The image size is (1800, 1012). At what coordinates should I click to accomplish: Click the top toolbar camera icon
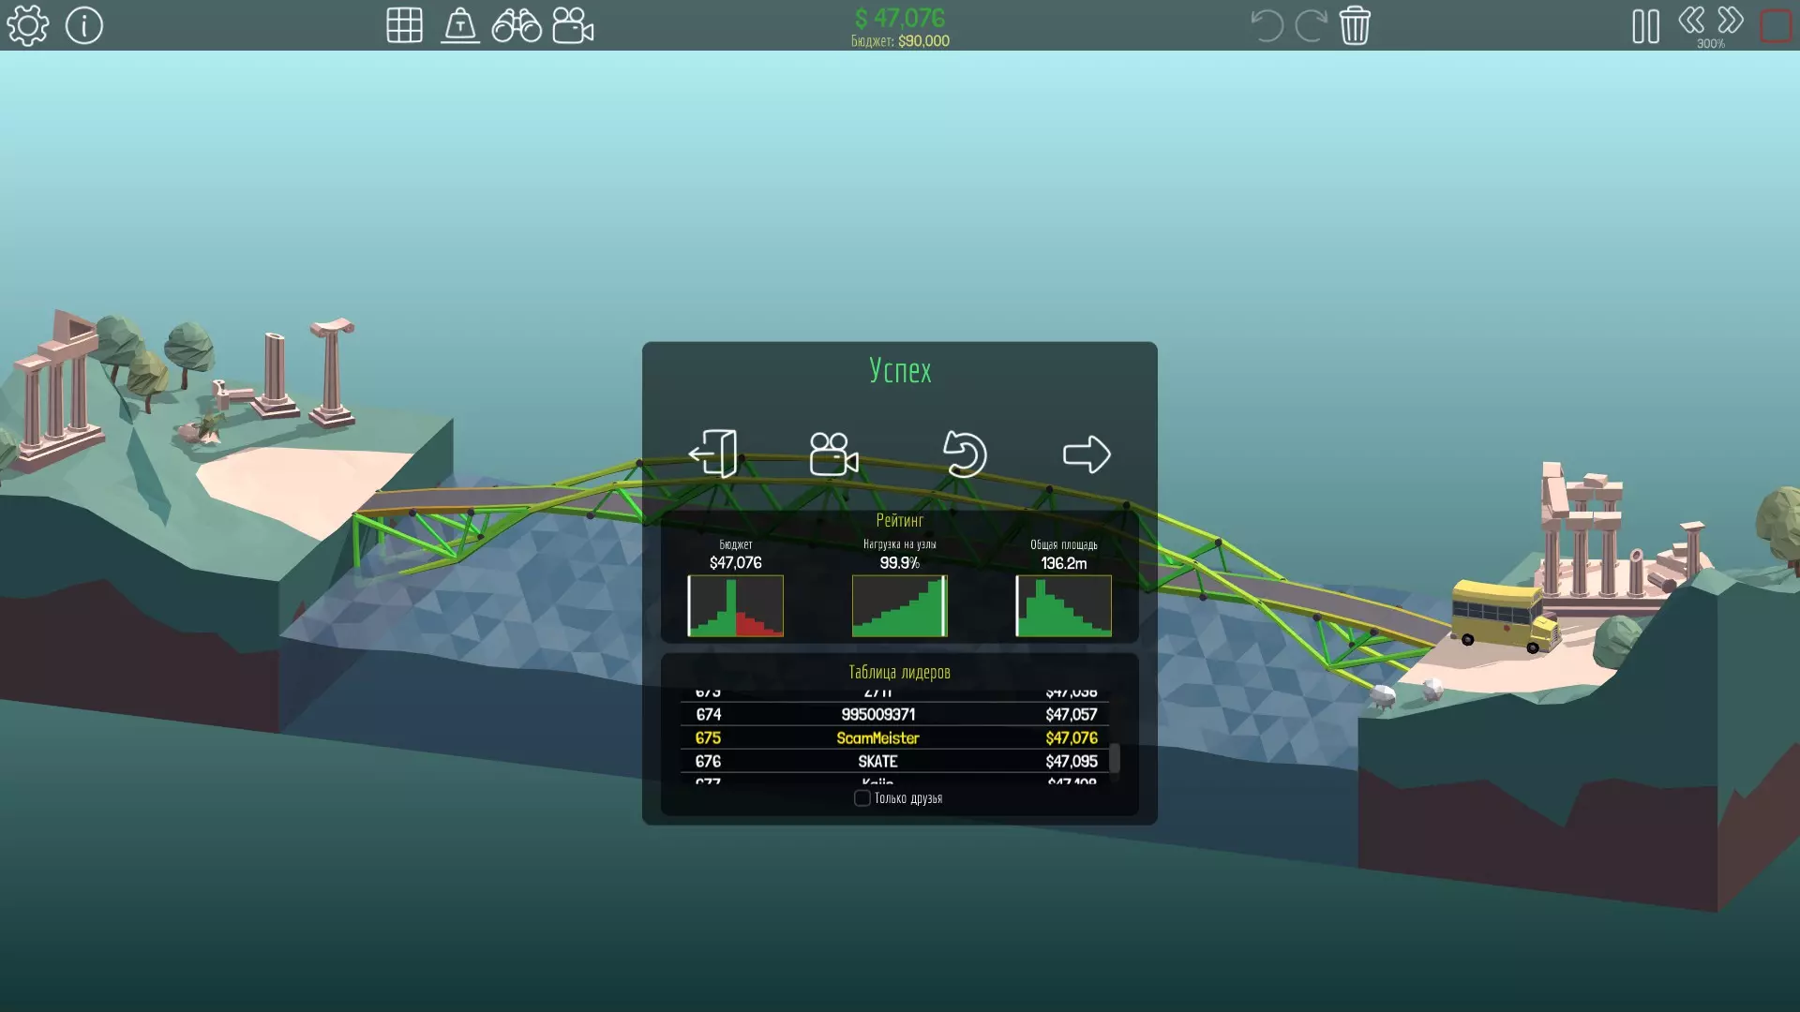coord(573,25)
